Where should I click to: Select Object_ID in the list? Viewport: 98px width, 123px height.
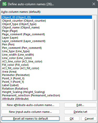(x=47, y=17)
